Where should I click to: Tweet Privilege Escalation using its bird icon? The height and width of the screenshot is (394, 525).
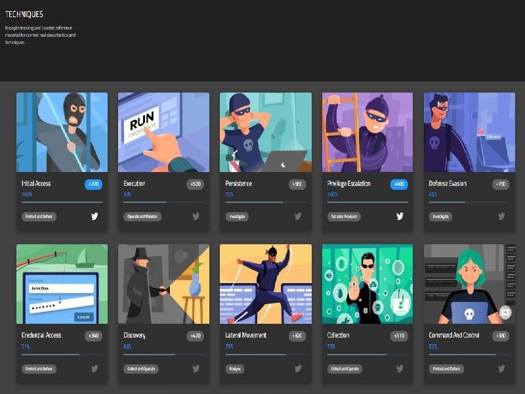[x=400, y=217]
